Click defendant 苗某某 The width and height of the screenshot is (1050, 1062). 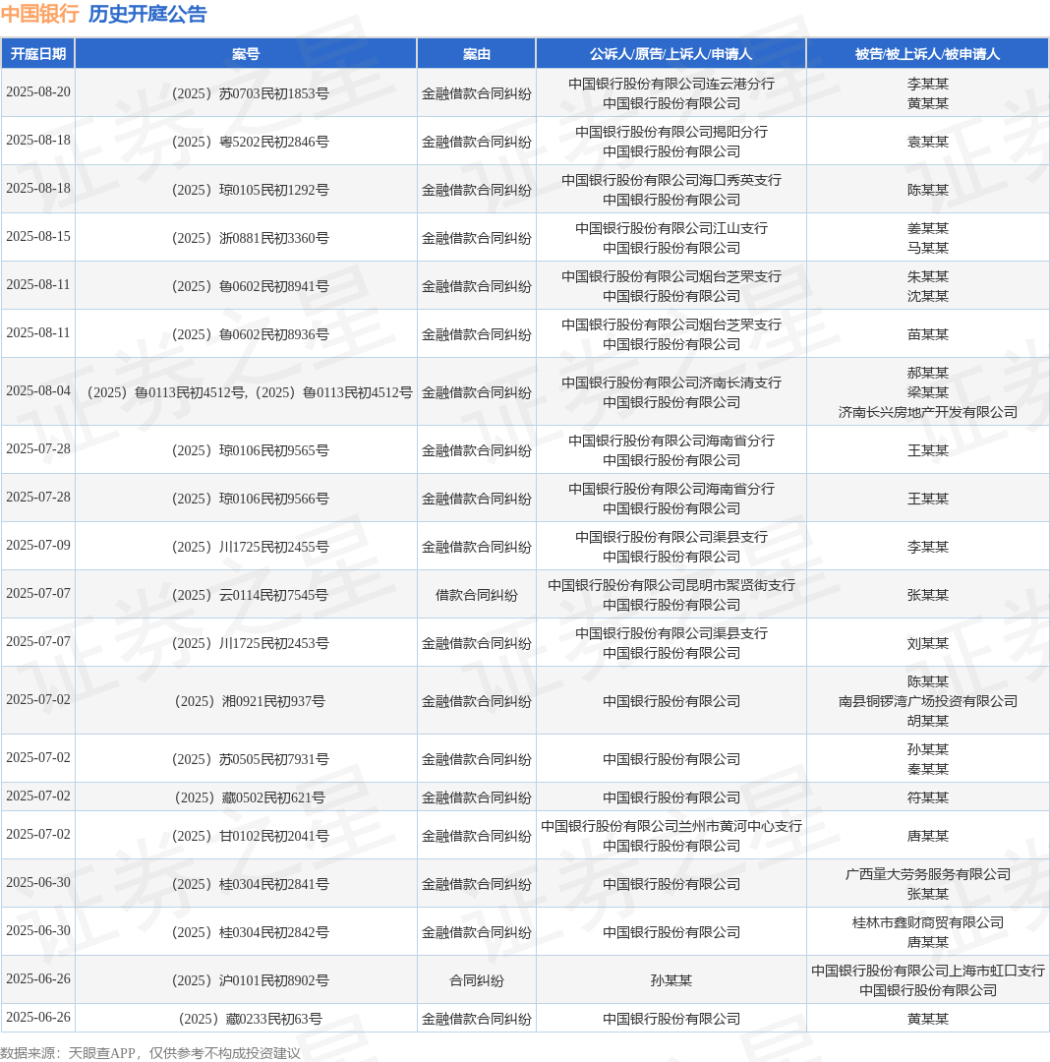927,334
